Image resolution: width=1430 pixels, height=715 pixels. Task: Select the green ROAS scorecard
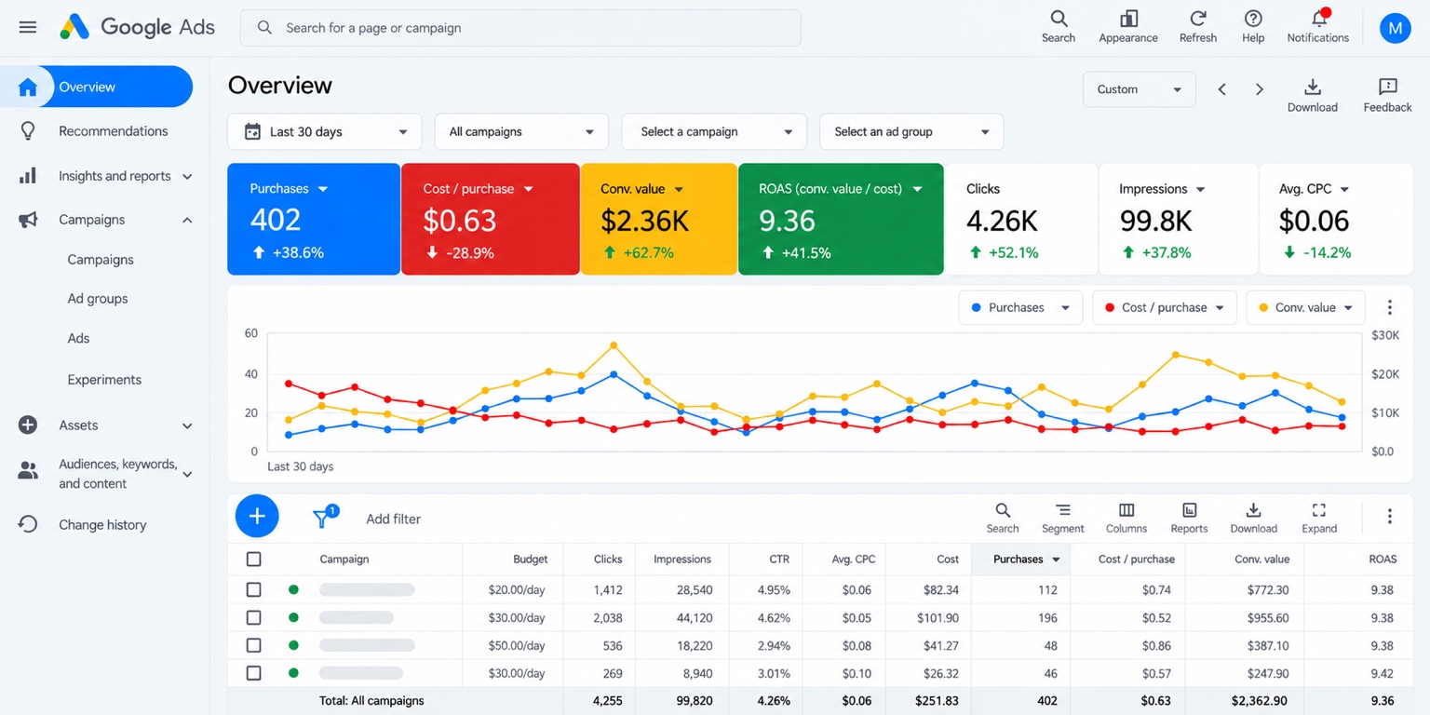[x=841, y=220]
